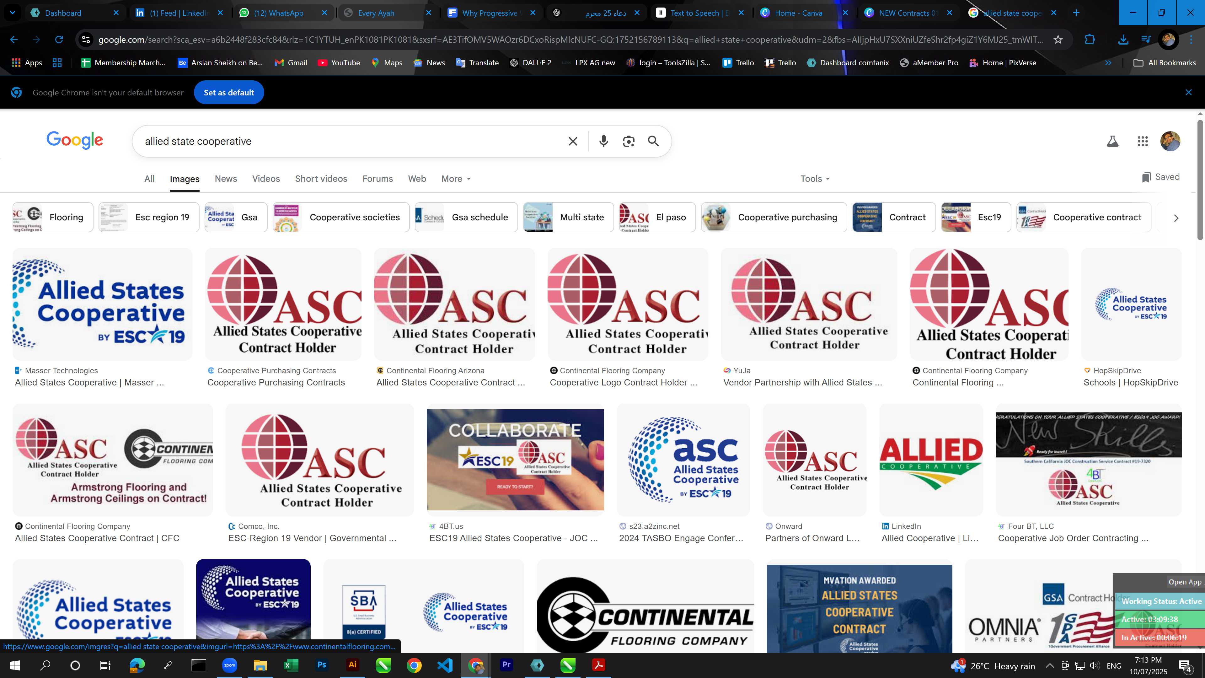Screen dimensions: 1205x678
Task: Click the page vertical scrollbar
Action: point(1200,180)
